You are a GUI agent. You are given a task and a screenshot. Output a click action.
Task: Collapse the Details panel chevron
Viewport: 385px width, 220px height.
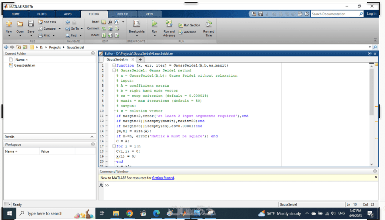93,137
